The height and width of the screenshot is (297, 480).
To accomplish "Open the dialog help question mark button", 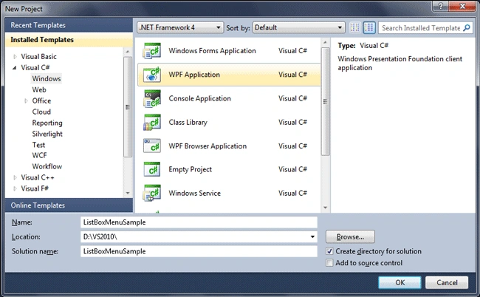I will click(441, 6).
